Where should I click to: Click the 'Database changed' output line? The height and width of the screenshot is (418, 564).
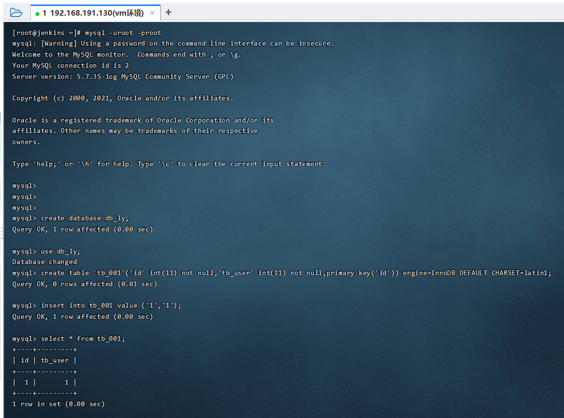tap(45, 262)
